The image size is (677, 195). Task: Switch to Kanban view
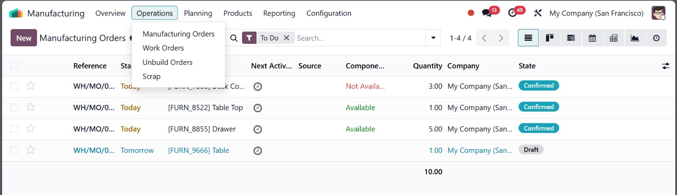[550, 38]
